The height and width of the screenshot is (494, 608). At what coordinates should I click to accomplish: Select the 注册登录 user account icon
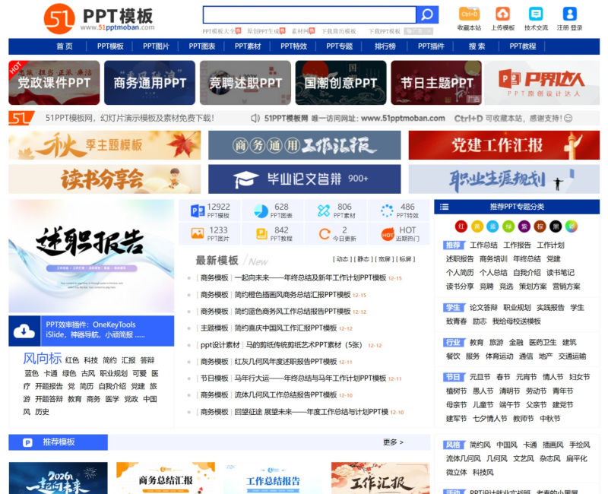pos(568,14)
